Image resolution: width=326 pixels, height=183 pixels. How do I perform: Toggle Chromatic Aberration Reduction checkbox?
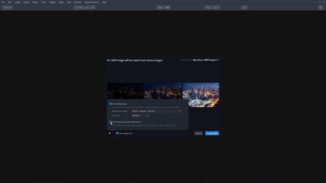click(111, 122)
